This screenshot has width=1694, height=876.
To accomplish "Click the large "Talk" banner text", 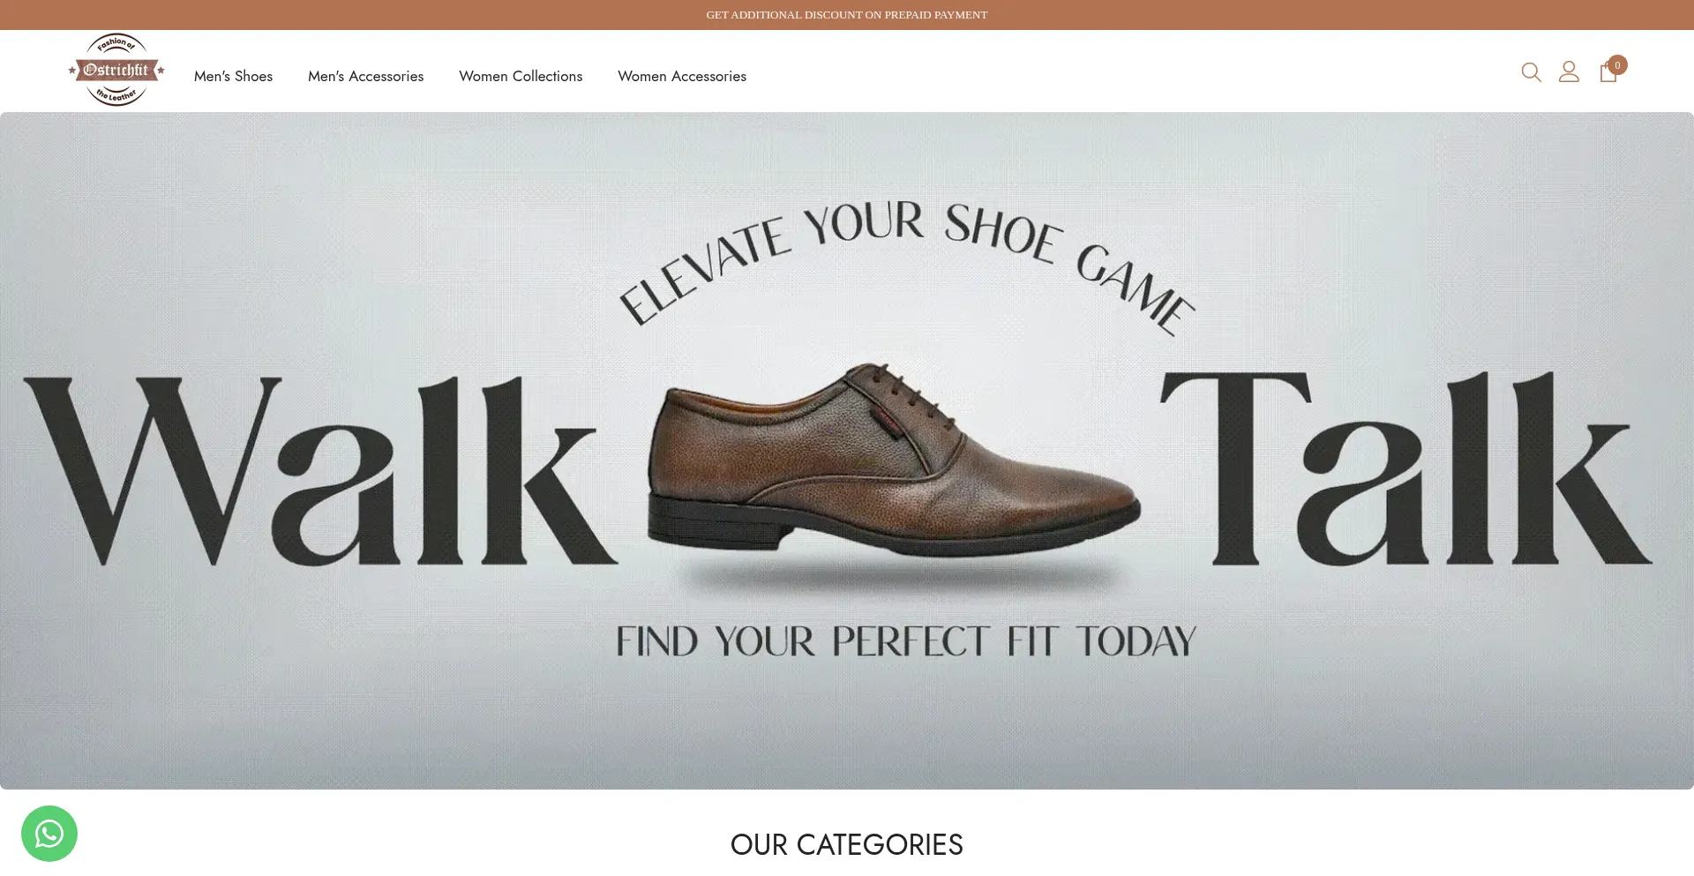I will [x=1405, y=468].
